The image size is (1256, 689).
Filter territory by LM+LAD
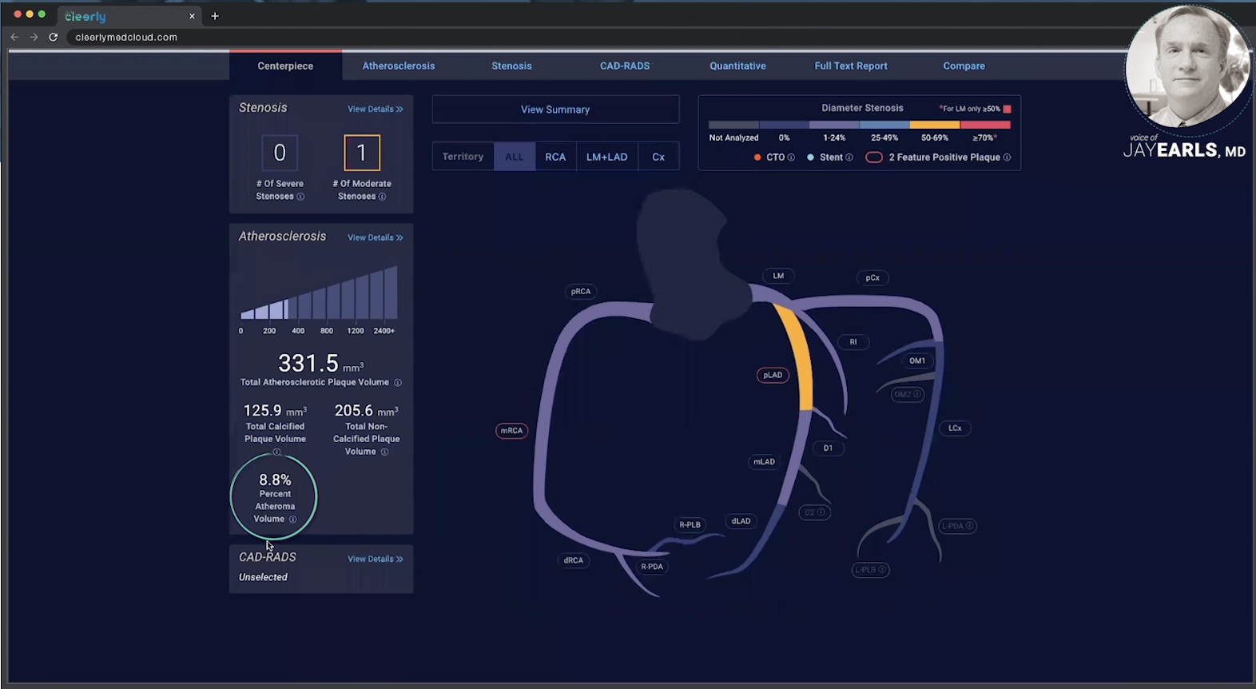(x=606, y=157)
